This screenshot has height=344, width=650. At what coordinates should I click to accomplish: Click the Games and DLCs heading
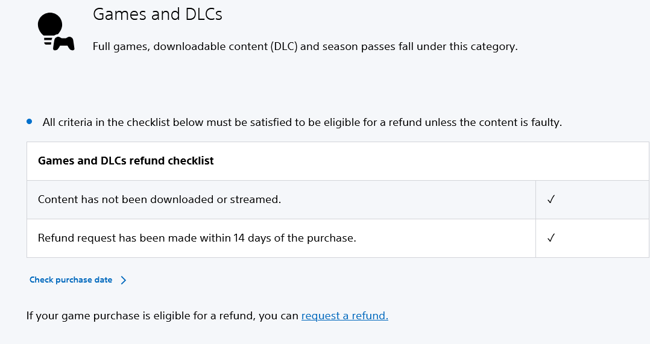[157, 14]
